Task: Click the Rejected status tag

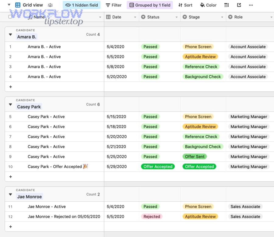Action: coord(152,217)
